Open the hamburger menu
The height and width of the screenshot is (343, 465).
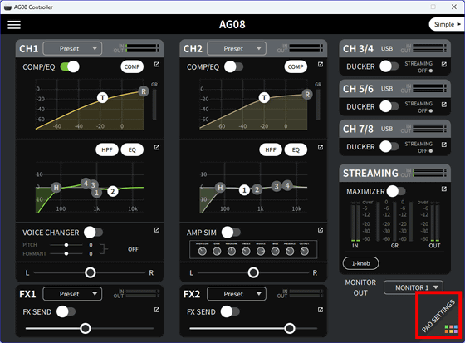(x=14, y=25)
